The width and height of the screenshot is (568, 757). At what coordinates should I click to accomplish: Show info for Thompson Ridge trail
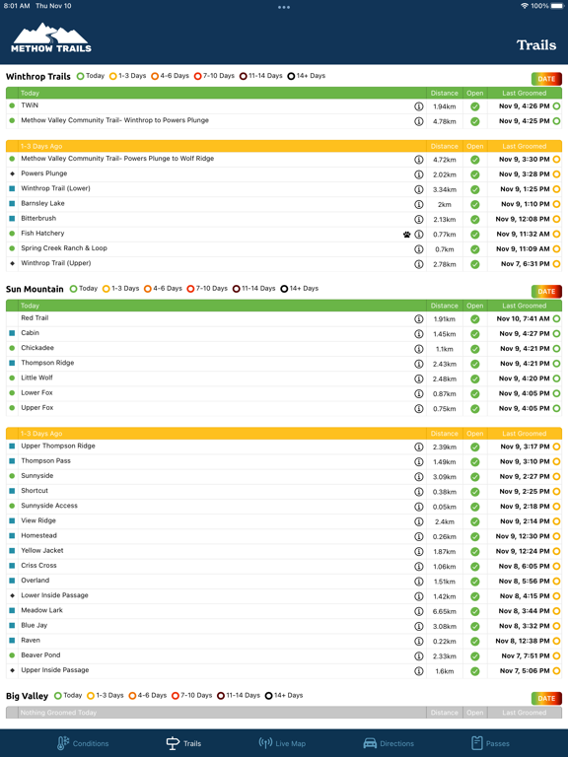[419, 364]
